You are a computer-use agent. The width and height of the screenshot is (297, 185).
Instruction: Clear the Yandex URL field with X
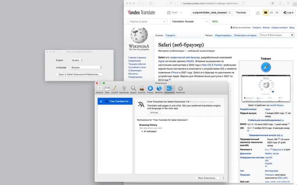(230, 13)
